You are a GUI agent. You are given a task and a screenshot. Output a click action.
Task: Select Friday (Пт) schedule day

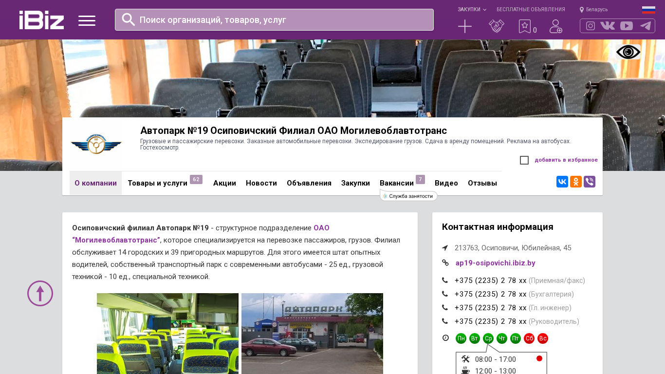516,338
